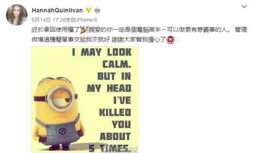Viewport: 253px width, 153px height.
Task: Open the Minion meme image
Action: point(85,100)
